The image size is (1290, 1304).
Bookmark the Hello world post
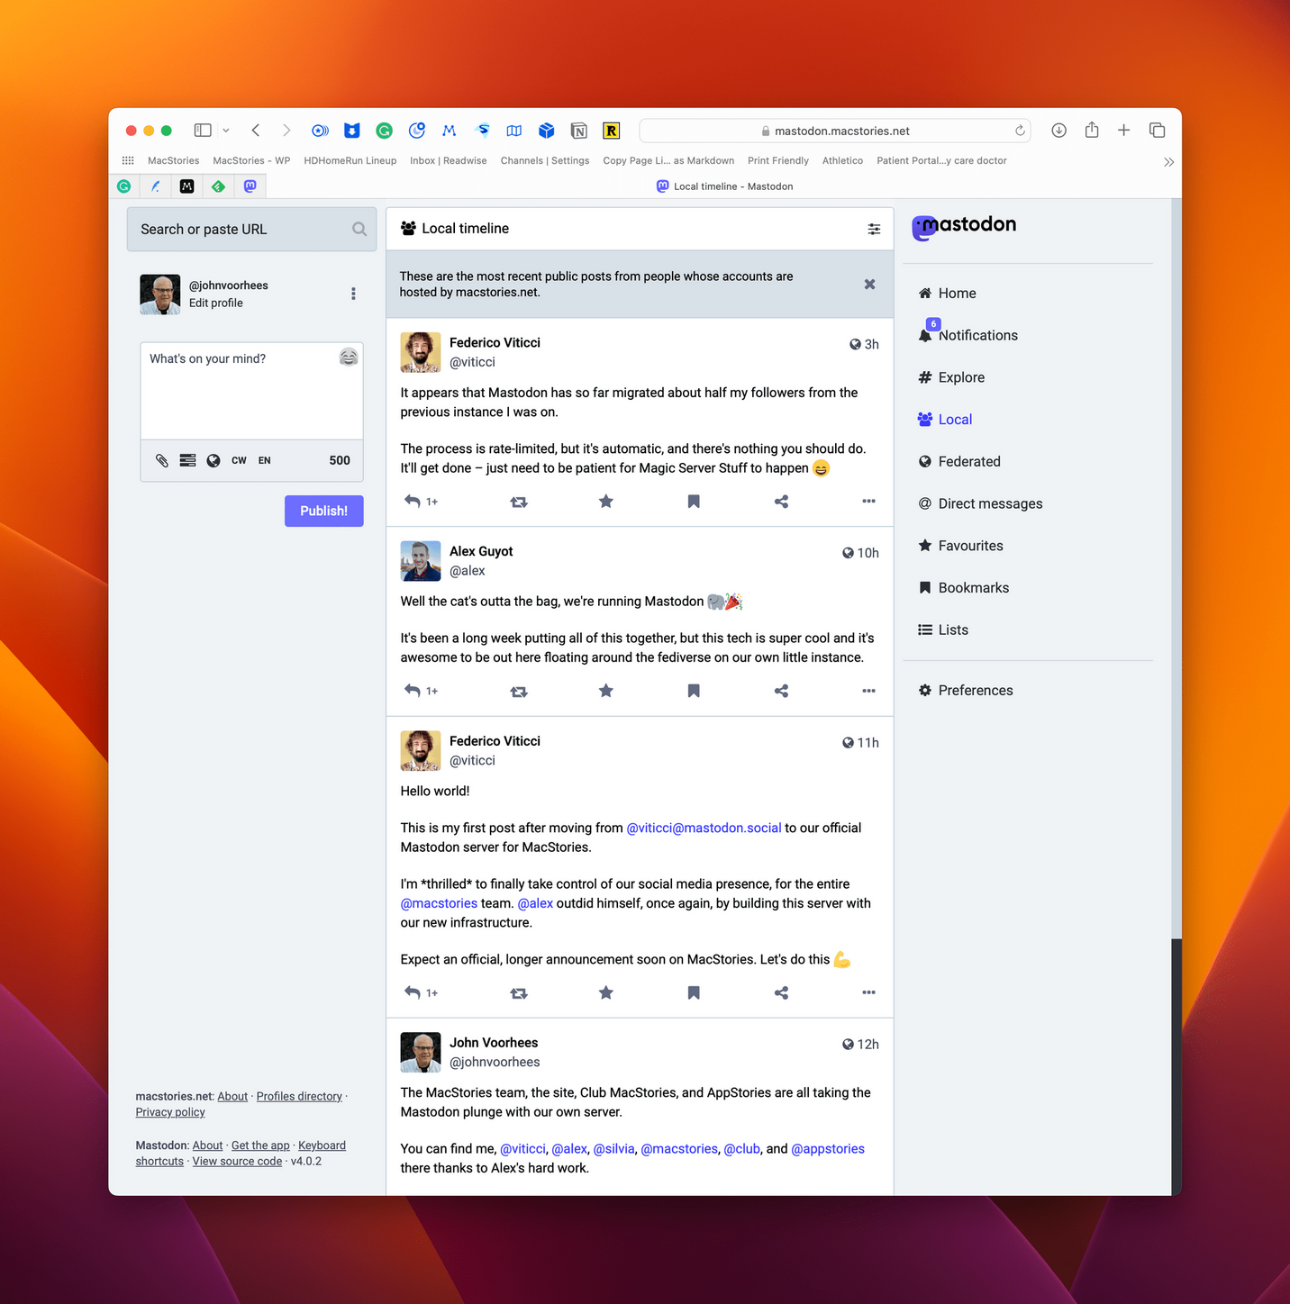(694, 992)
